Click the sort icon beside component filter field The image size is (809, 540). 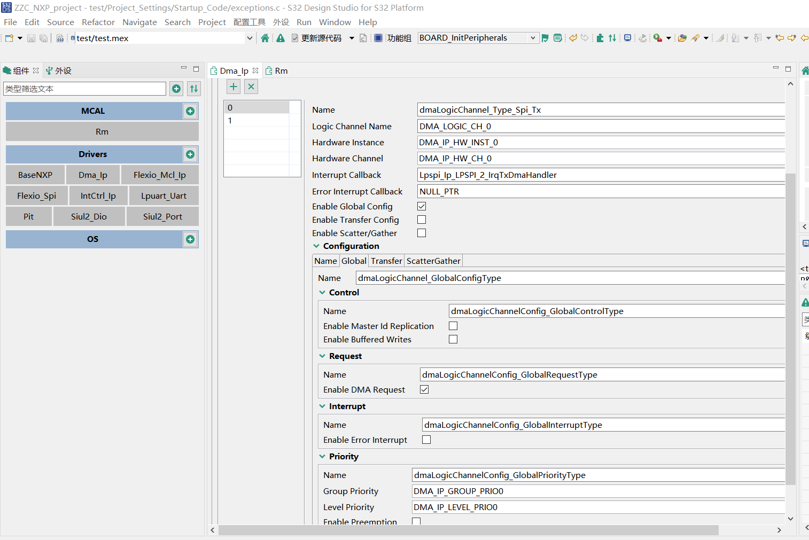(193, 88)
